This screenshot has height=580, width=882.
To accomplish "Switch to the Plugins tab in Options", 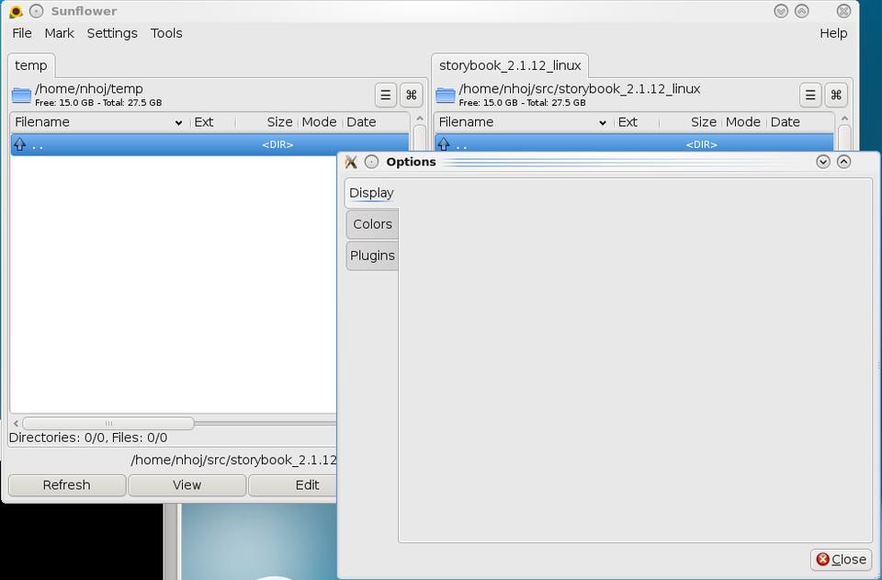I will (x=372, y=256).
